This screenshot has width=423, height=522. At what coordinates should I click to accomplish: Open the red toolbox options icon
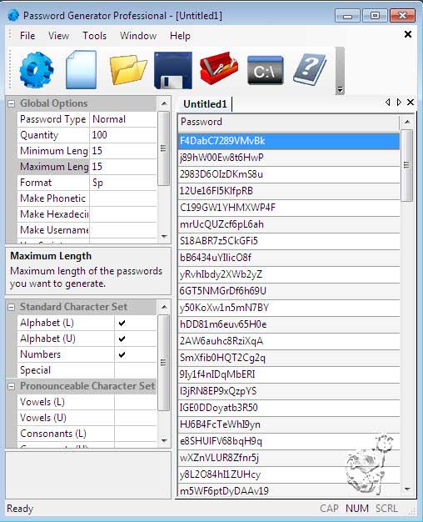coord(219,68)
